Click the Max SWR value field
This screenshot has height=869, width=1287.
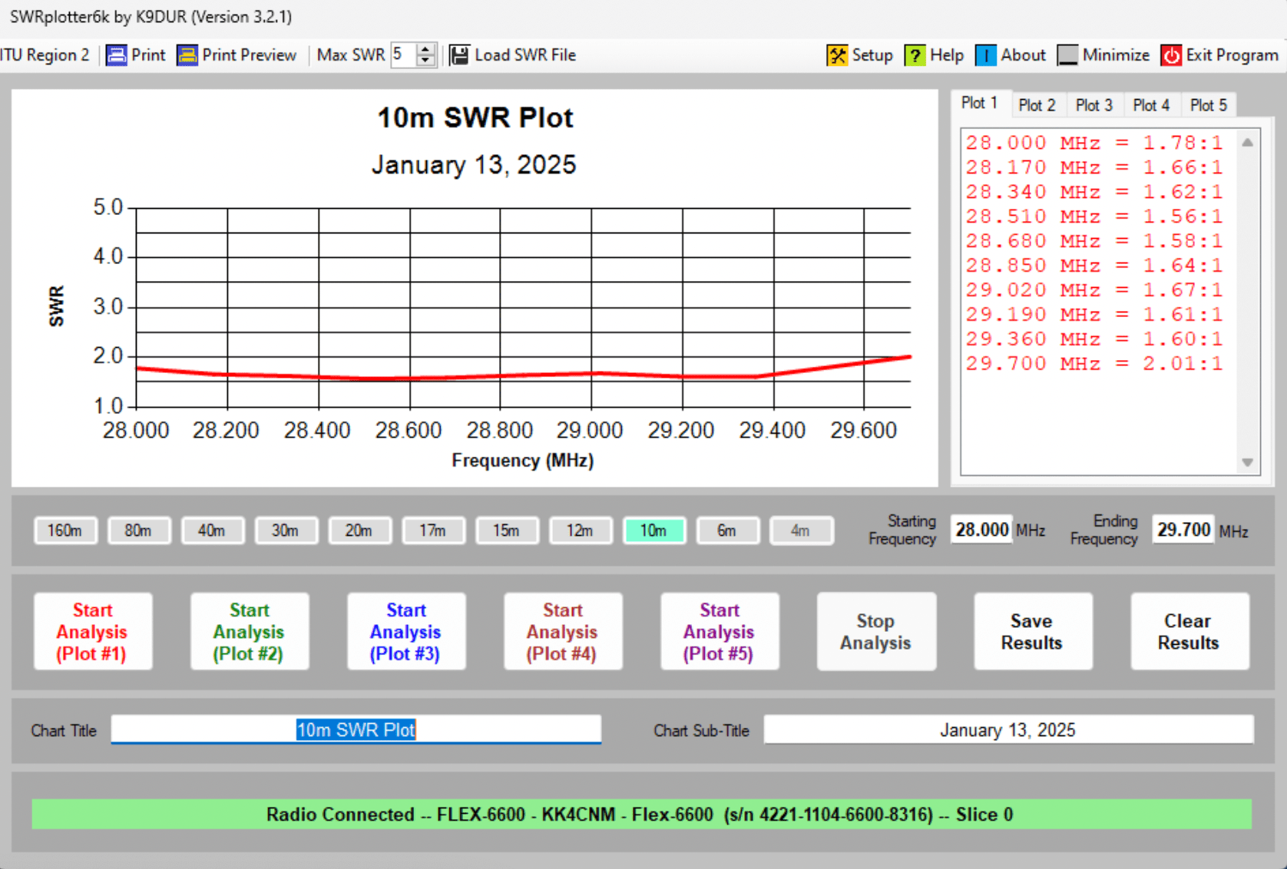click(x=404, y=55)
